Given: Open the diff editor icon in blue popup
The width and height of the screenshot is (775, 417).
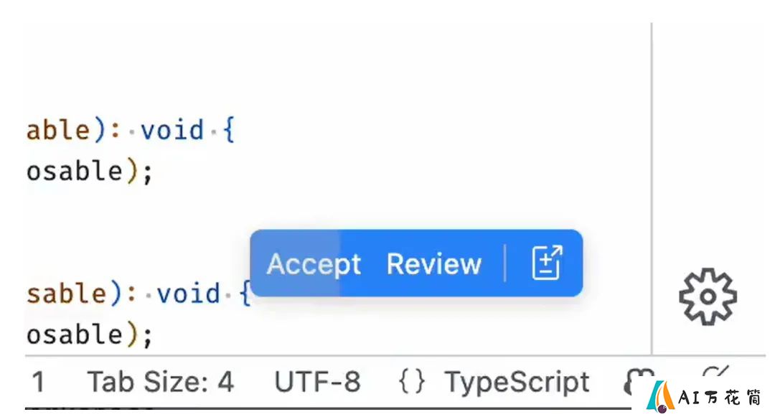Looking at the screenshot, I should pyautogui.click(x=547, y=263).
